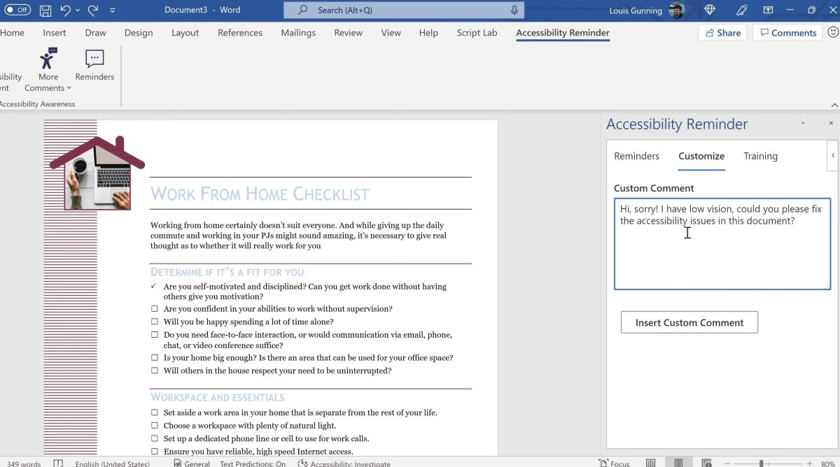This screenshot has height=467, width=840.
Task: Click the smiley feedback icon
Action: pyautogui.click(x=832, y=32)
